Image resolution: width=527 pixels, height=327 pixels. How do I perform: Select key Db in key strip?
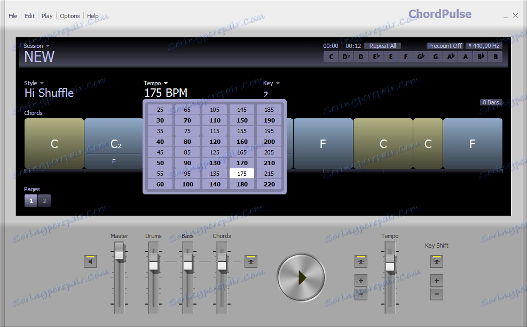[x=346, y=56]
